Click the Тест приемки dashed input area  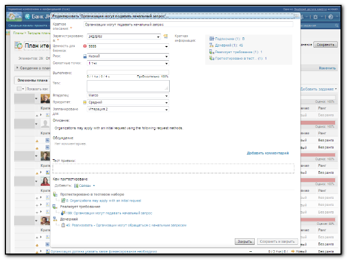click(x=173, y=168)
